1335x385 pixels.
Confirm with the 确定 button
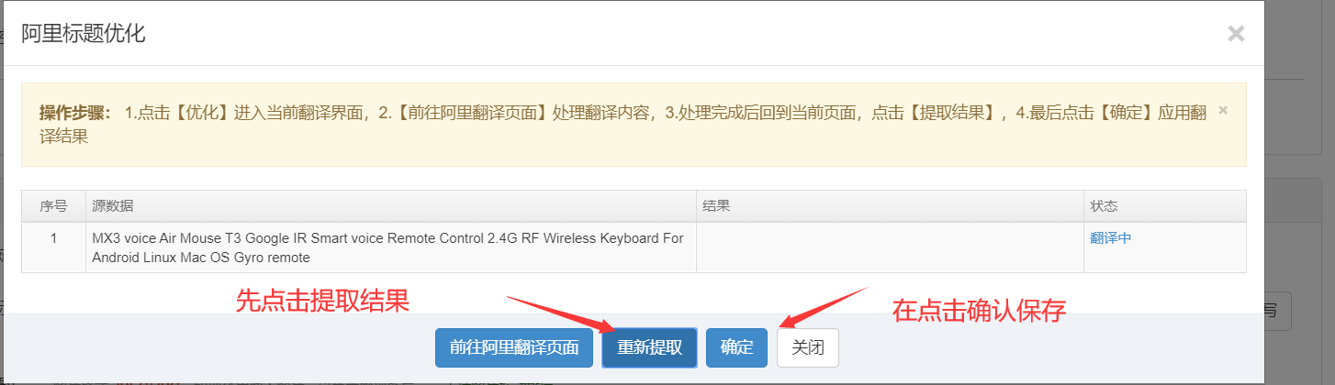[736, 347]
